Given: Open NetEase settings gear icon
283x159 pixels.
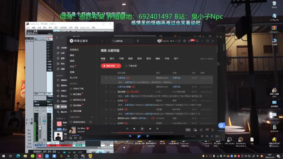Looking at the screenshot, I should pos(184,41).
